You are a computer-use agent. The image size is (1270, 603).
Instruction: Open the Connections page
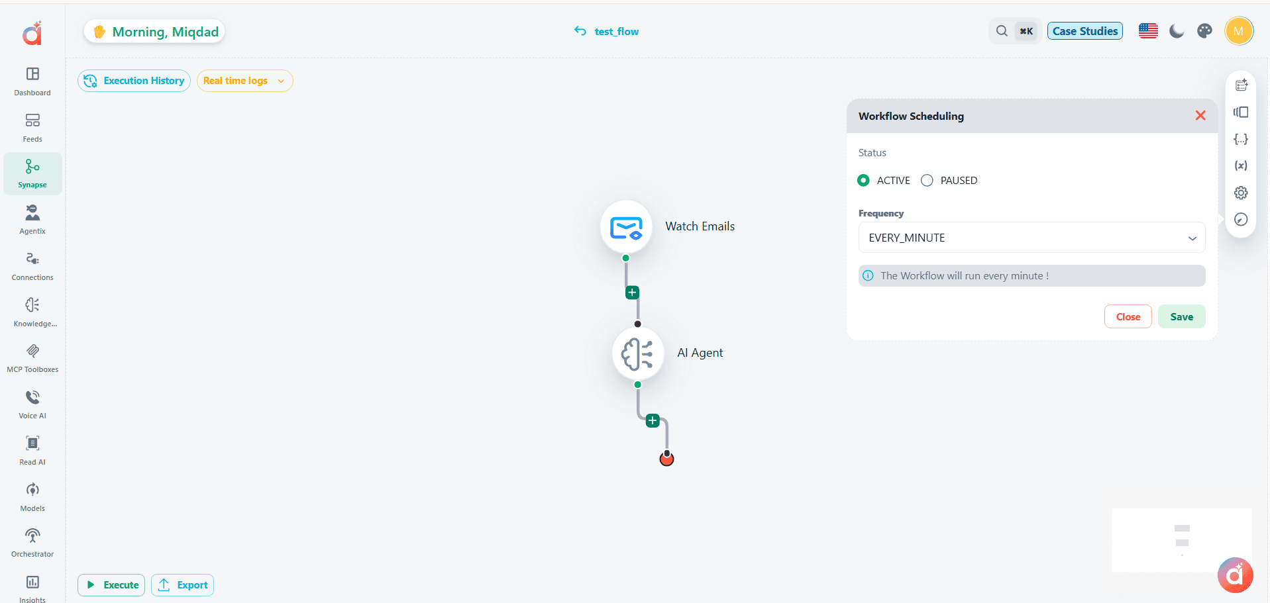(x=32, y=266)
